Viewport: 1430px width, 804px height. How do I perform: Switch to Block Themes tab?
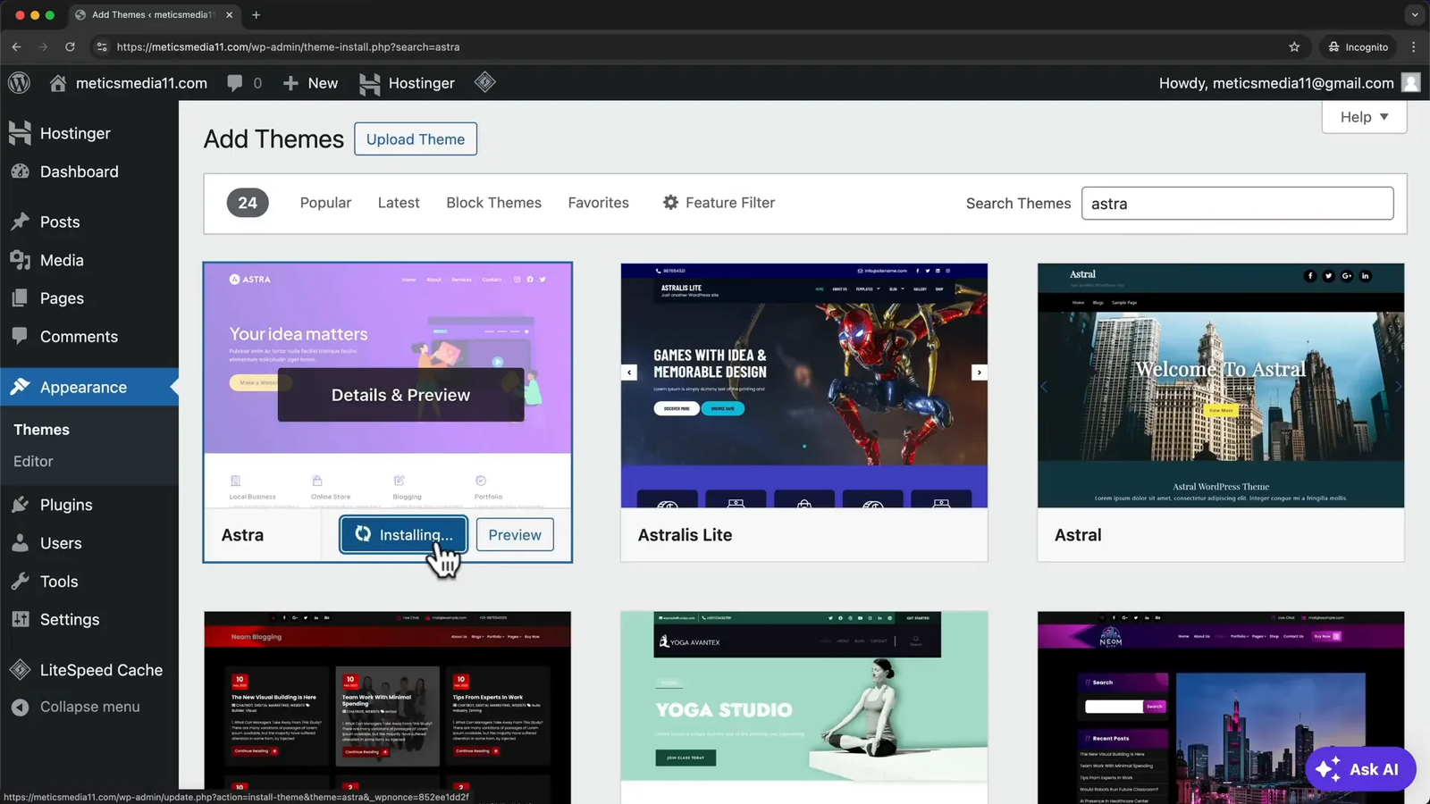click(x=493, y=203)
